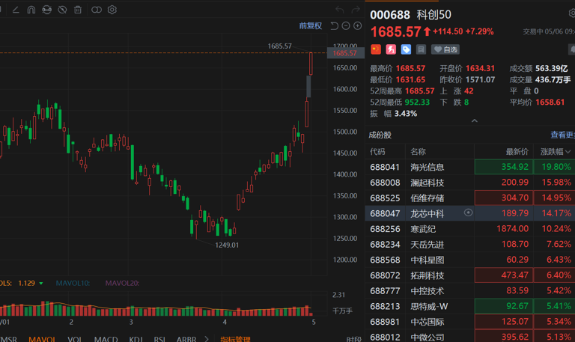Viewport: 575px width, 342px height.
Task: Click the 000688 index code title
Action: [x=390, y=15]
